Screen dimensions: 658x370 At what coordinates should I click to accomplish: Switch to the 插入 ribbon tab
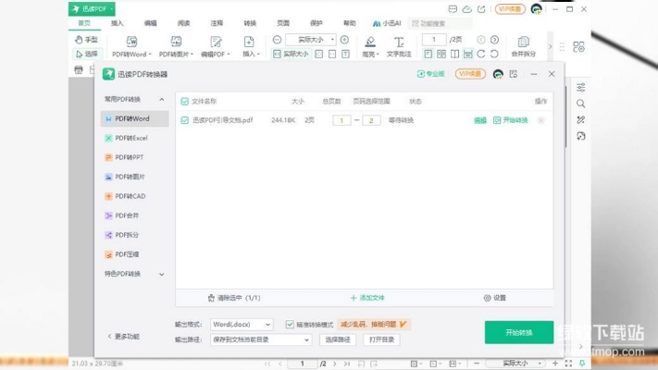(x=118, y=23)
